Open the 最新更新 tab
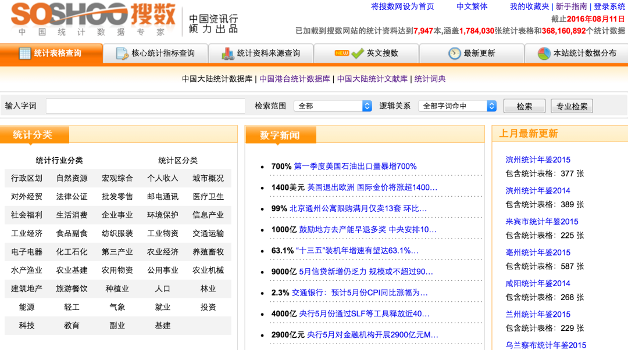Screen dimensions: 628x350 [472, 53]
